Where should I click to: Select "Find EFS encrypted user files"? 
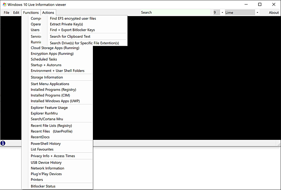pos(72,18)
